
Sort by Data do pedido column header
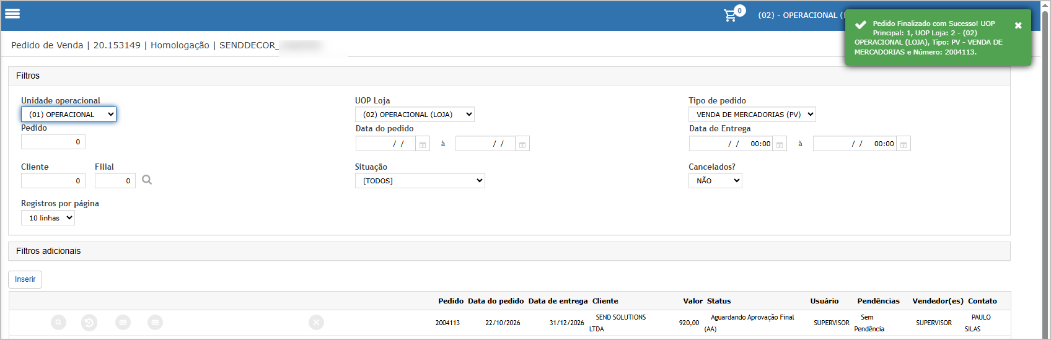[x=496, y=301]
